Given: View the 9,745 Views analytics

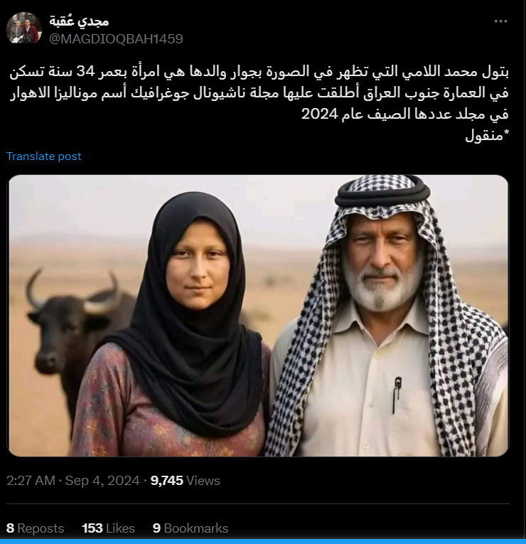Looking at the screenshot, I should click(185, 481).
